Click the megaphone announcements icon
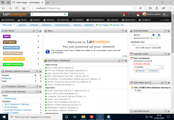Image resolution: width=174 pixels, height=120 pixels. [x=131, y=15]
